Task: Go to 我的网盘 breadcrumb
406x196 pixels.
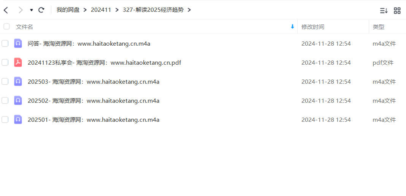Action: click(x=68, y=10)
